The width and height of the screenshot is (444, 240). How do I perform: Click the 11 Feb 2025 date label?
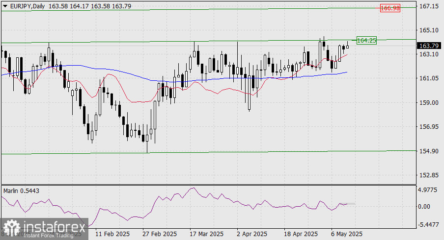pyautogui.click(x=112, y=234)
